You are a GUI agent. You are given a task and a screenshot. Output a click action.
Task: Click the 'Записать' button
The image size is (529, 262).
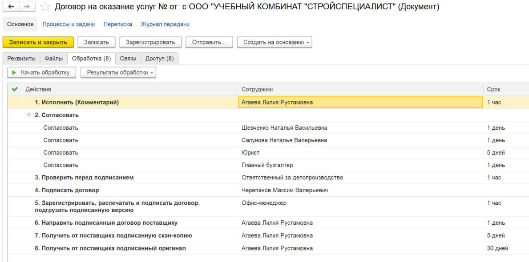[x=97, y=43]
